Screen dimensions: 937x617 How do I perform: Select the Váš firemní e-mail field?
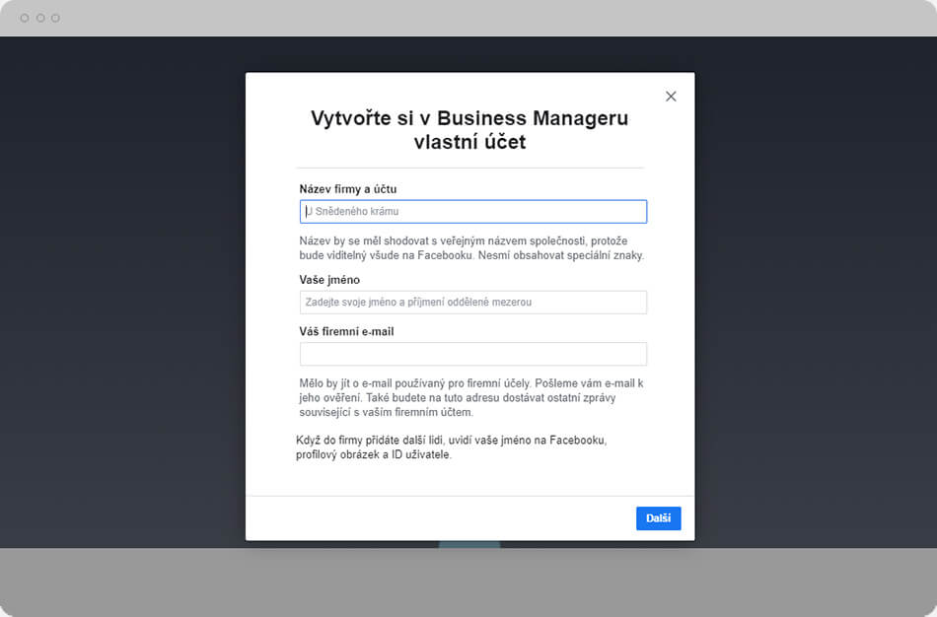pos(472,354)
